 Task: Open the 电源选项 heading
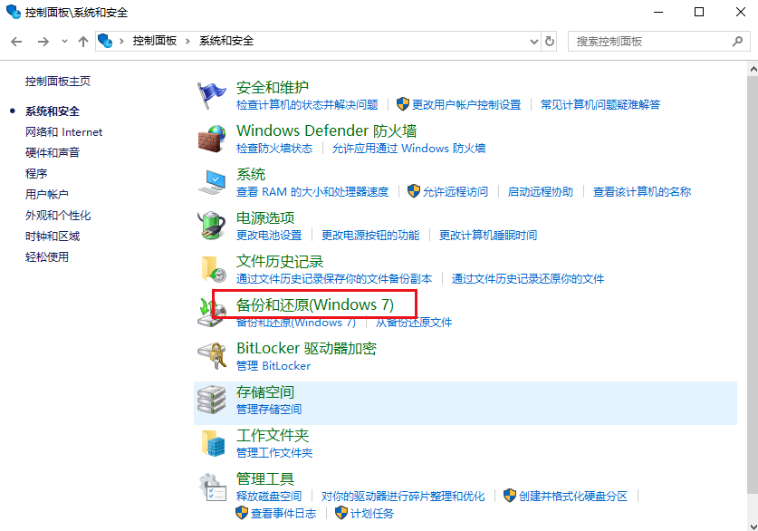265,218
